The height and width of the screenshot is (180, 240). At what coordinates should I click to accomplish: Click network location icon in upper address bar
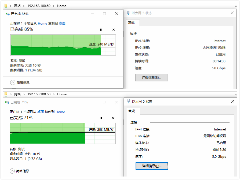tap(6, 6)
